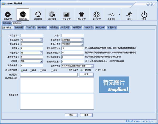158x124 pixels.
Task: Open 类型管理 globe icon
Action: [52, 15]
